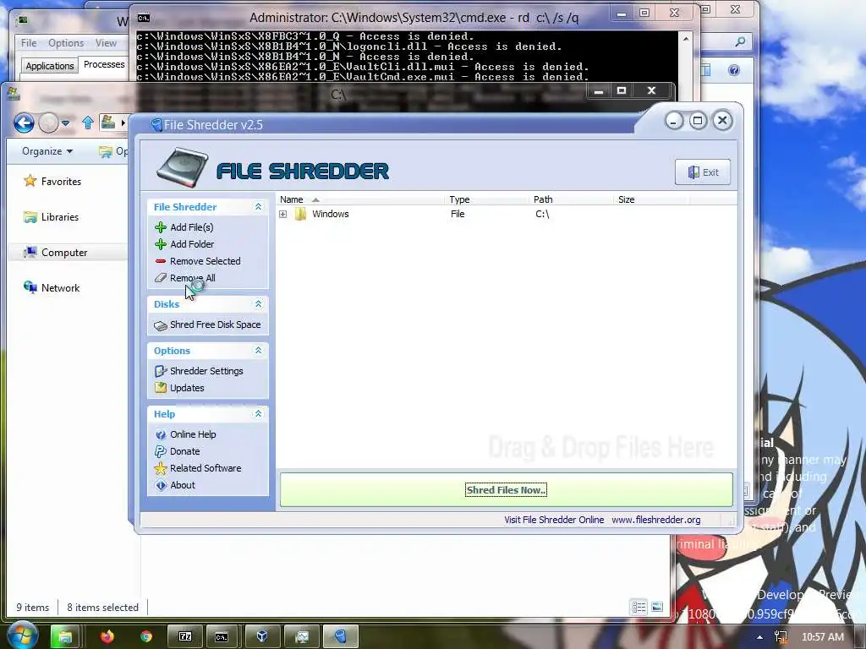Sort file list by Name column
866x649 pixels.
click(292, 199)
